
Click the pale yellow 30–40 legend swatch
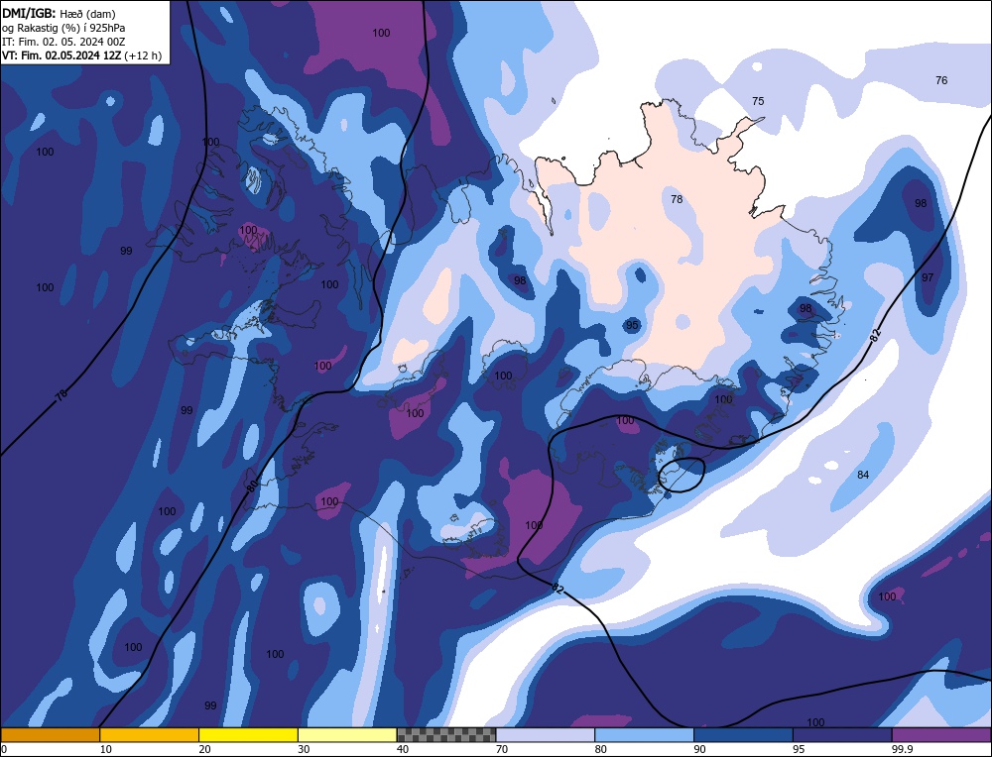pyautogui.click(x=347, y=735)
